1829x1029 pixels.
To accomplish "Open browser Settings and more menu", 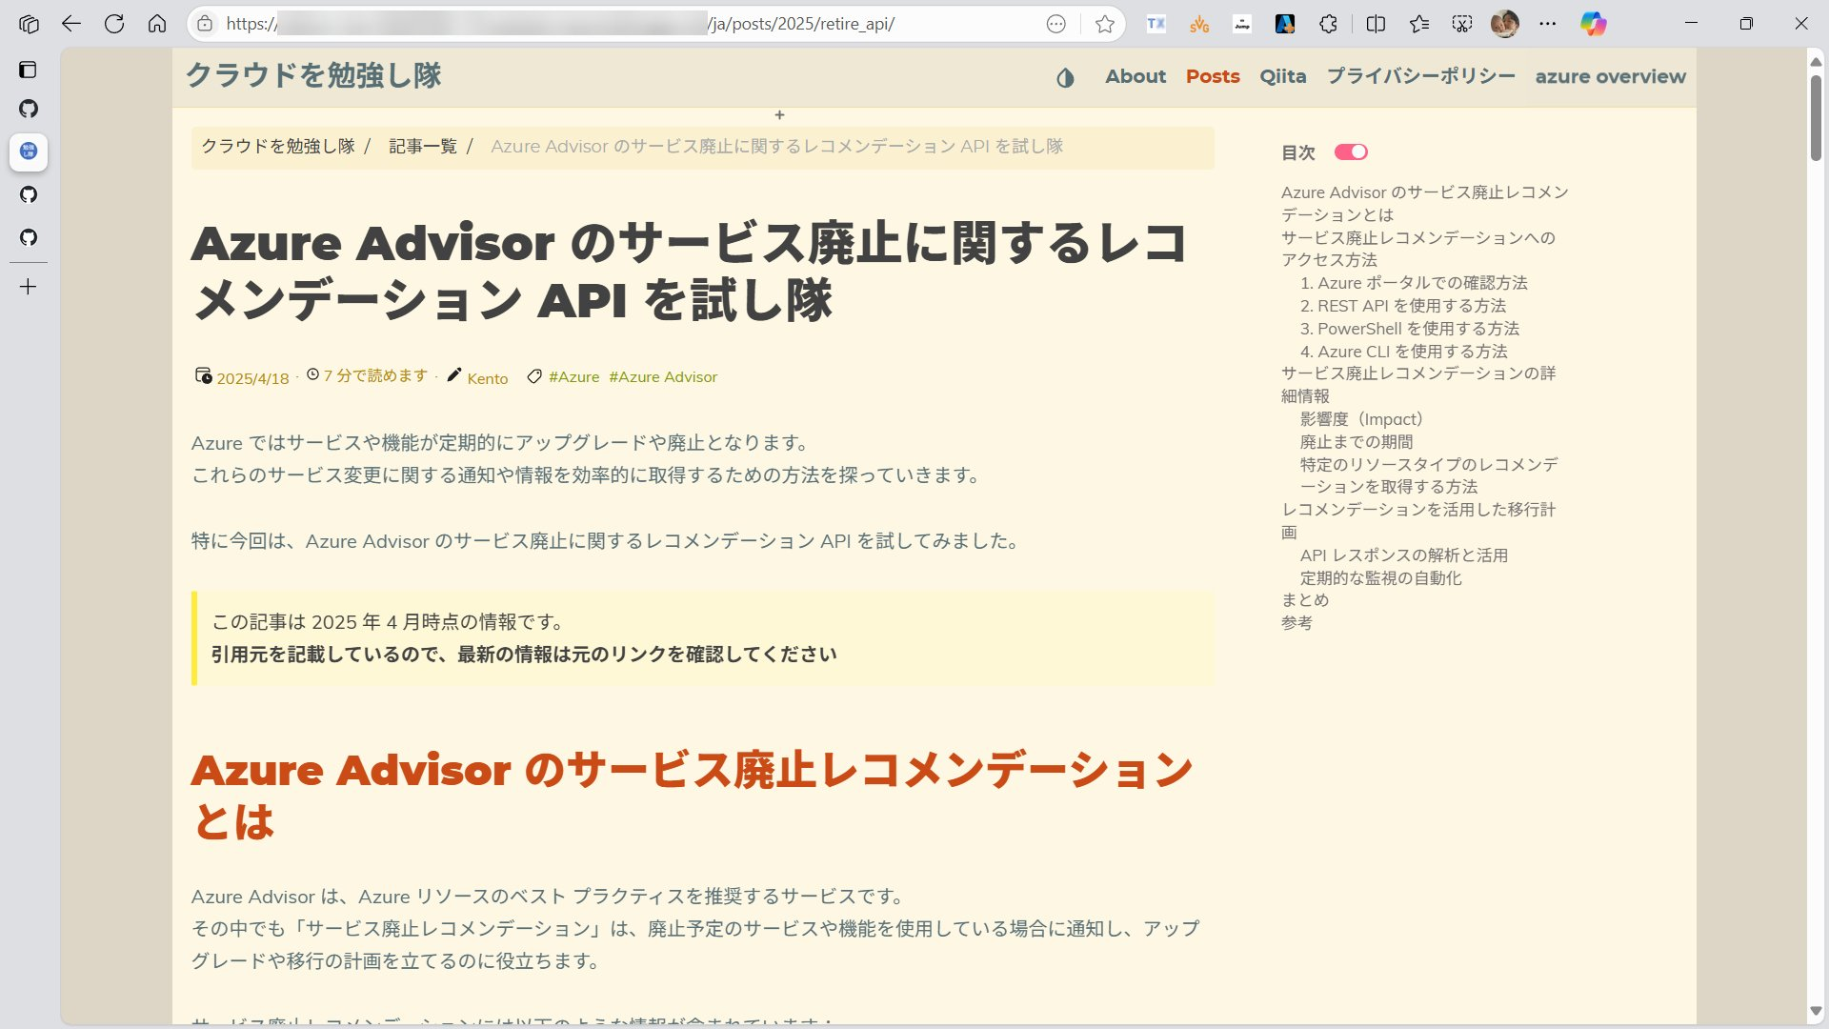I will point(1548,24).
